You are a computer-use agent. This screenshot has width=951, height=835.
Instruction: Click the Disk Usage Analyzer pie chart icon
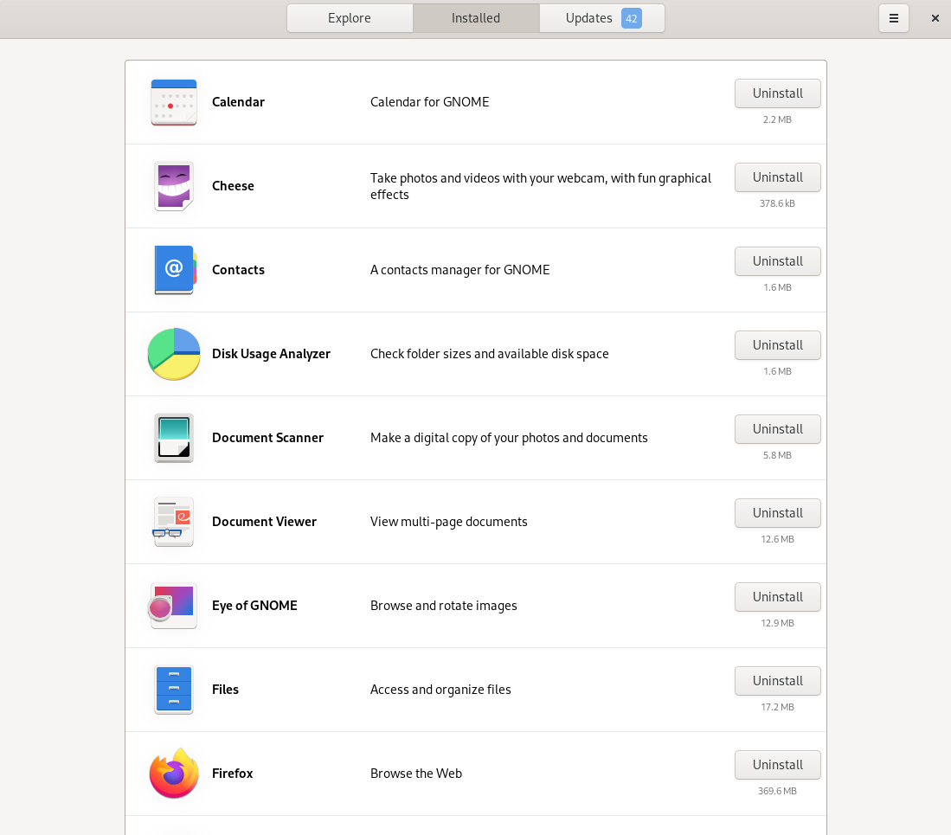pos(173,354)
